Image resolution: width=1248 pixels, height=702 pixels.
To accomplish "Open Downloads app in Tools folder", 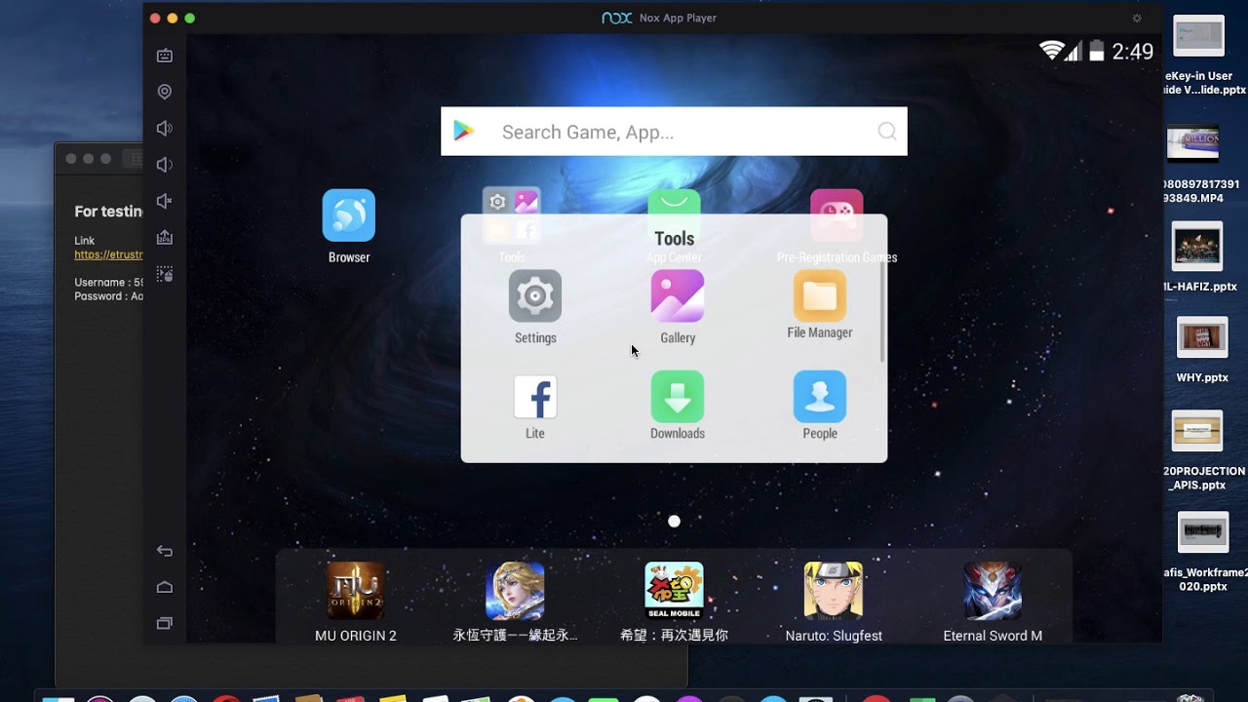I will tap(678, 406).
